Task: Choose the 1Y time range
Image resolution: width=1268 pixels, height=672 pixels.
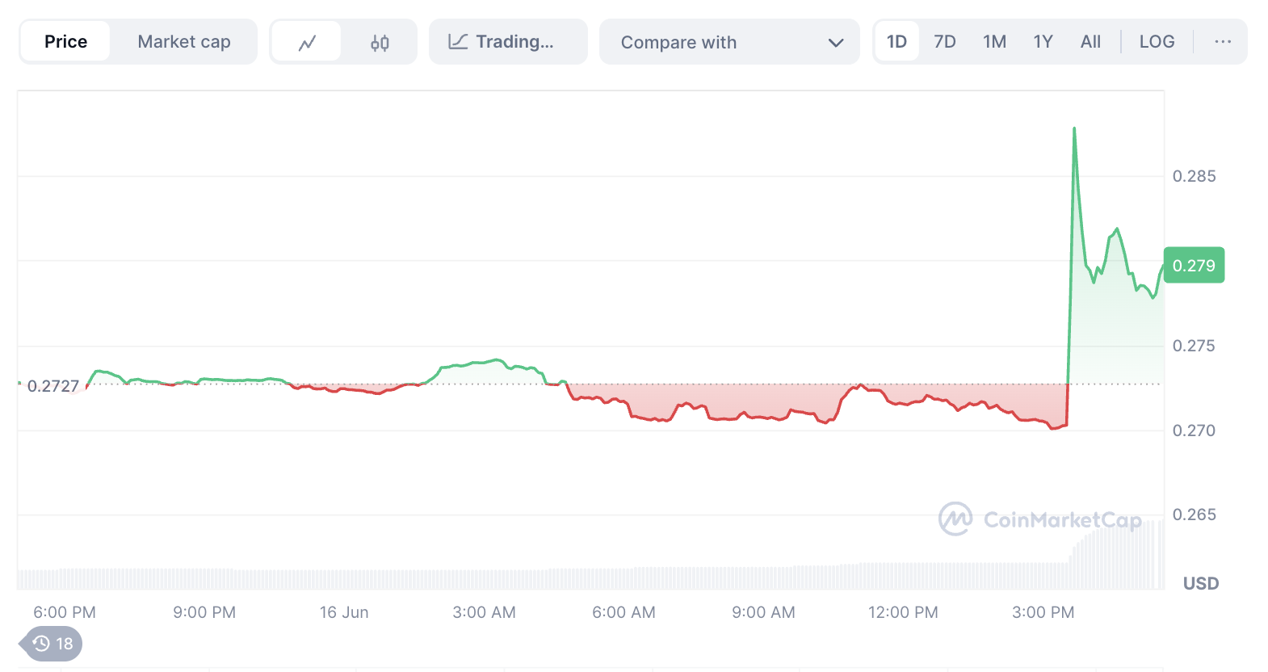Action: point(1043,42)
